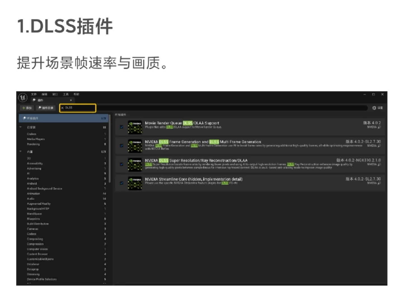Click the green plus icon on the 添加 button
This screenshot has width=403, height=302.
pos(23,108)
